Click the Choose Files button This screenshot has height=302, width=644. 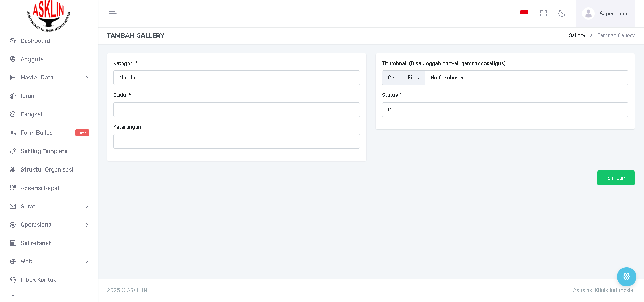(x=403, y=78)
